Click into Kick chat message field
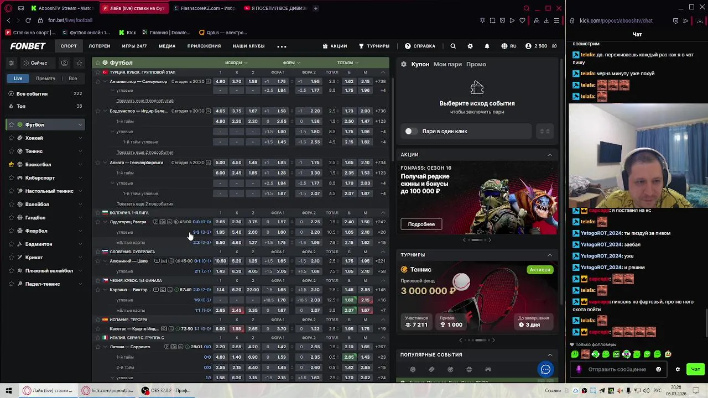708x398 pixels. (617, 369)
